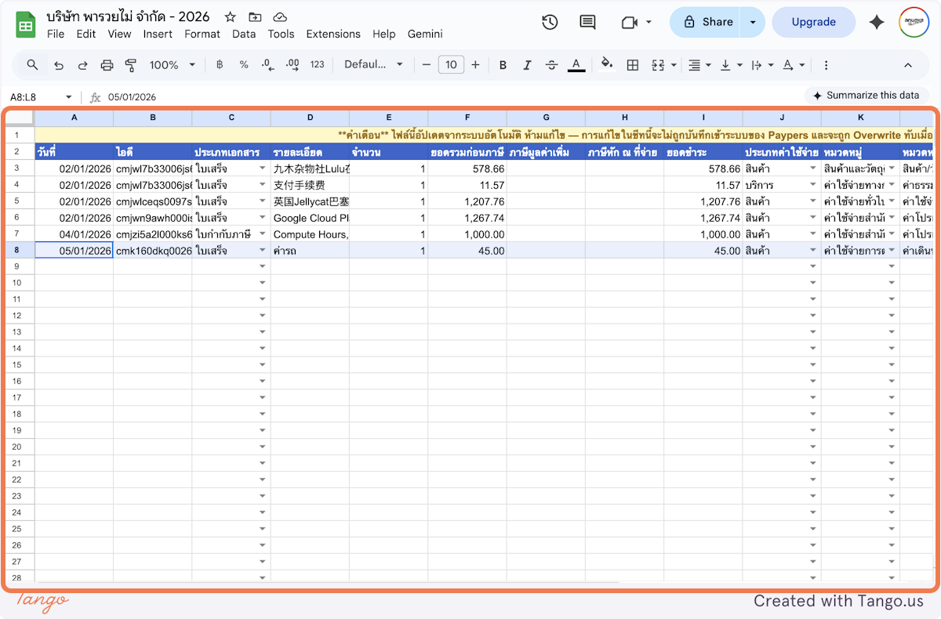Open the Format menu
The image size is (941, 619).
pos(202,34)
